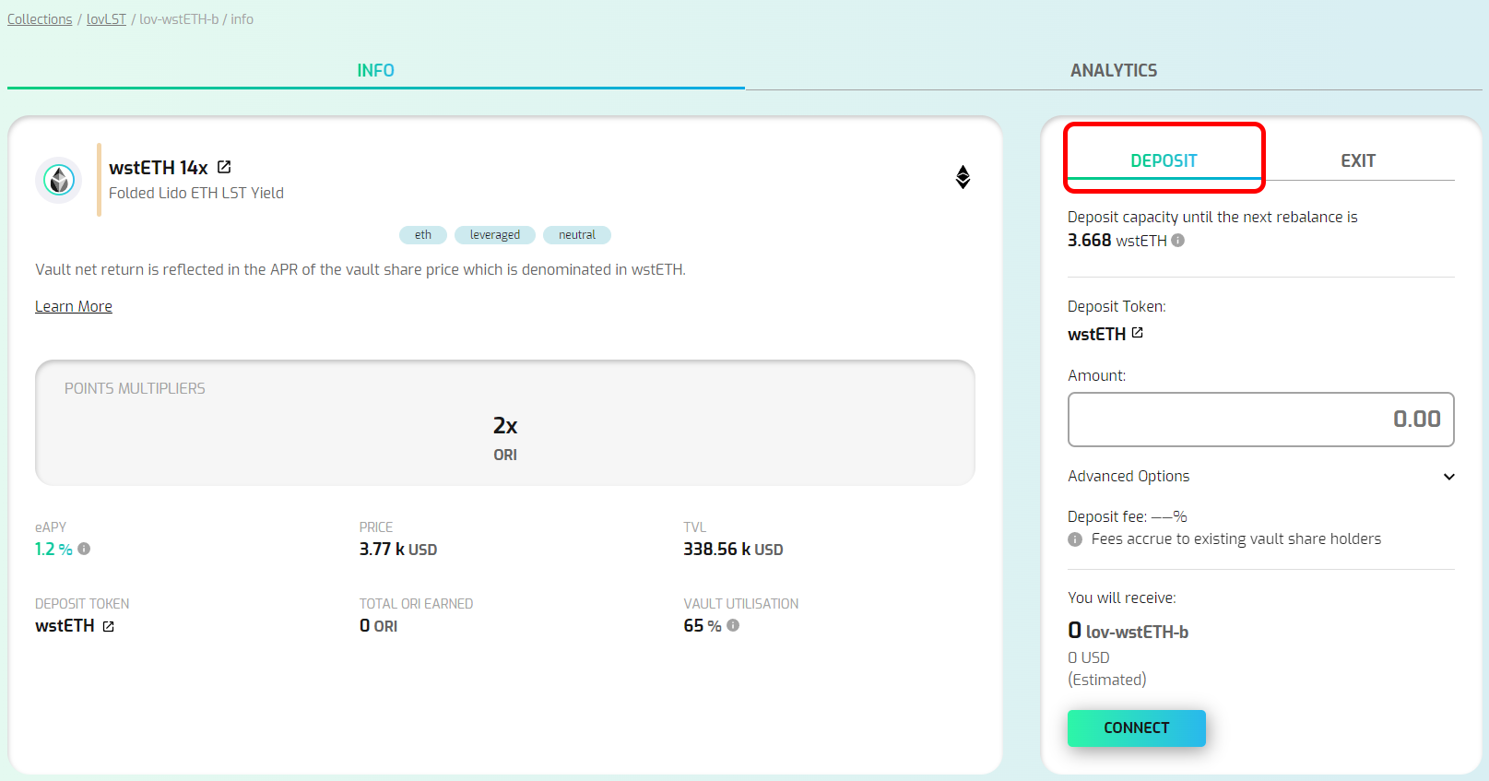This screenshot has height=781, width=1489.
Task: Click the eAPY info icon
Action: tap(84, 549)
